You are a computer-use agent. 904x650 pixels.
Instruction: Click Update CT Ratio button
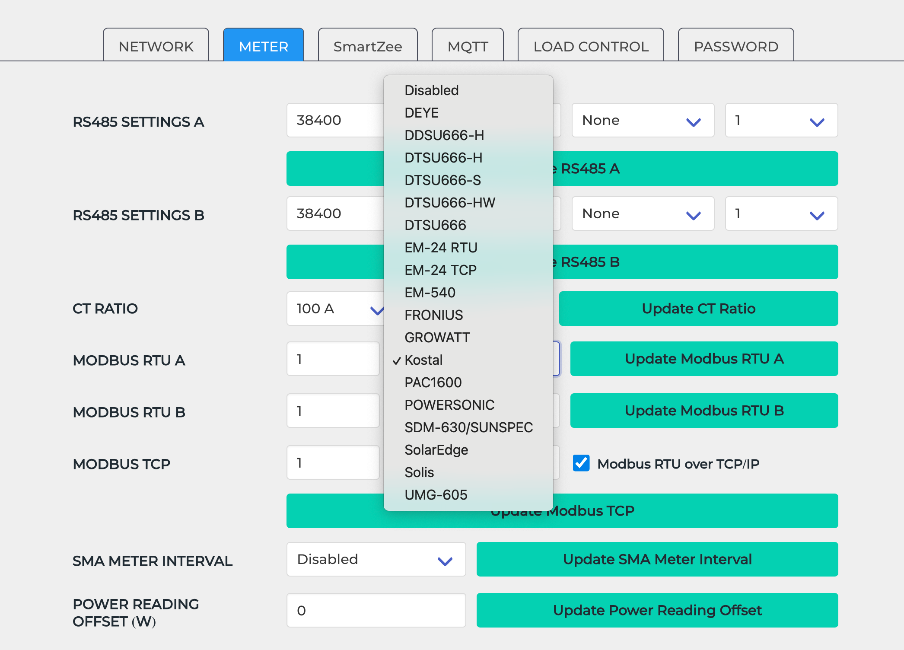tap(698, 309)
